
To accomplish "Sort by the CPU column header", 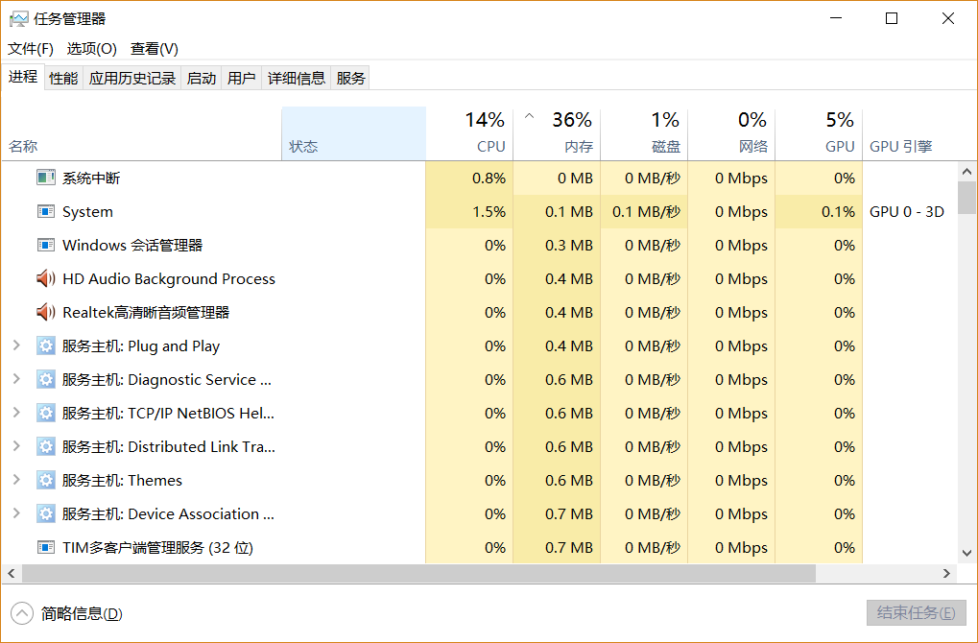I will click(x=469, y=133).
